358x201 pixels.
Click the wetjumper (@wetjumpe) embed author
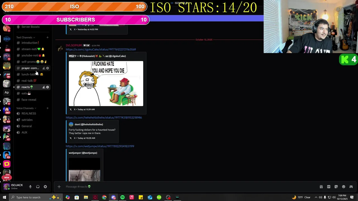(83, 153)
